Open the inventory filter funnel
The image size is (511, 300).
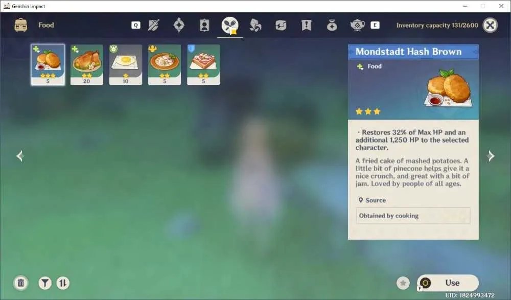(45, 283)
